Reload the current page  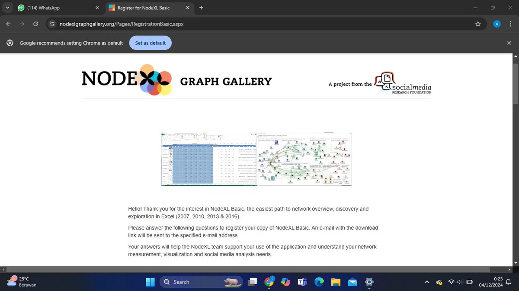click(35, 24)
